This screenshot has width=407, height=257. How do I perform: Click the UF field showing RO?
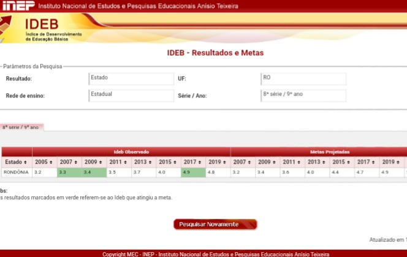(x=303, y=79)
